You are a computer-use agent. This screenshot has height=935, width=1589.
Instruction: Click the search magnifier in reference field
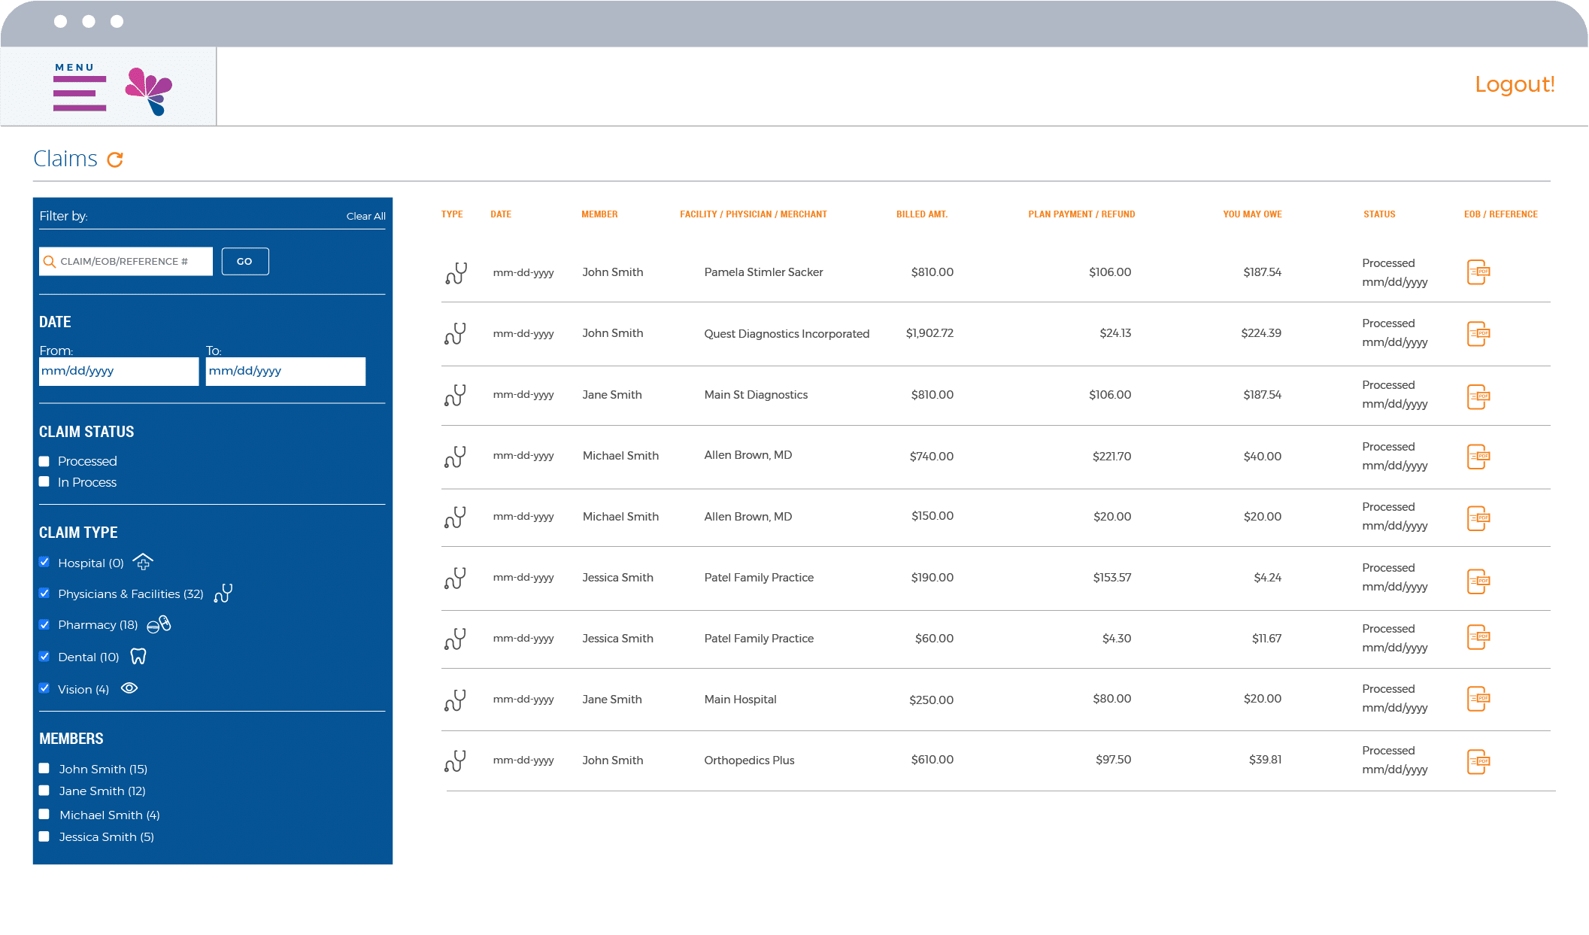50,262
